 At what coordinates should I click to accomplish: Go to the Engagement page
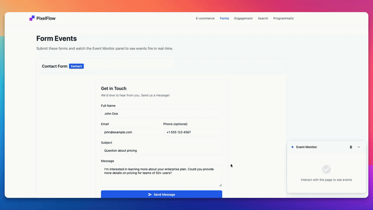coord(243,18)
